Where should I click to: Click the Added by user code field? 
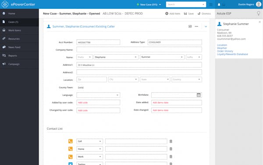click(98, 103)
